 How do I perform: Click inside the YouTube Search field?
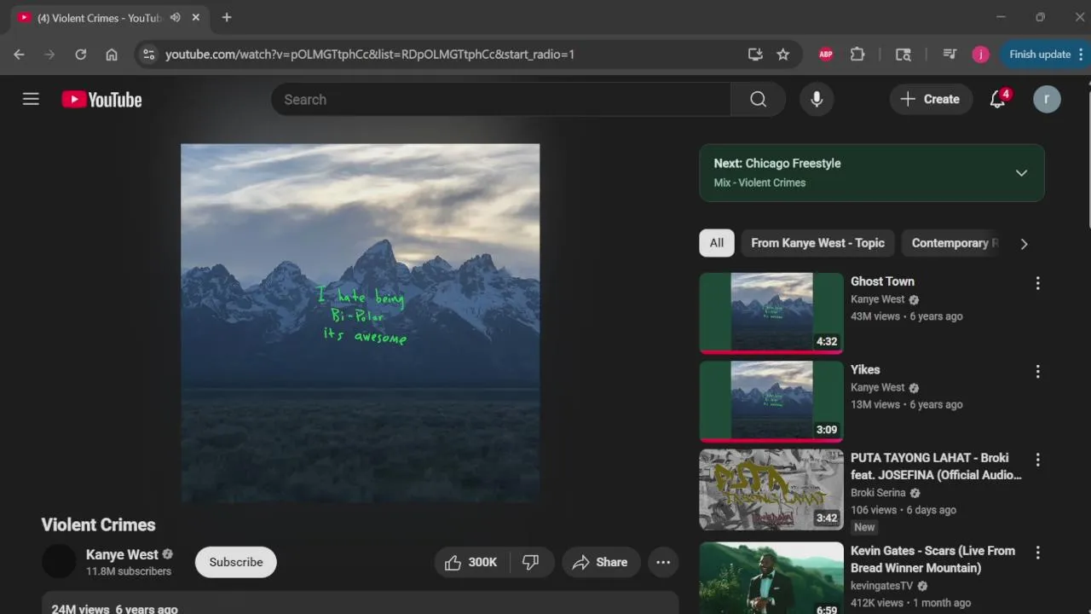(501, 100)
